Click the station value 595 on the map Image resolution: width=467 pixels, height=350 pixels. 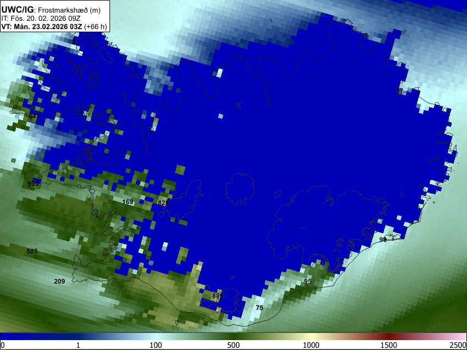click(x=33, y=184)
